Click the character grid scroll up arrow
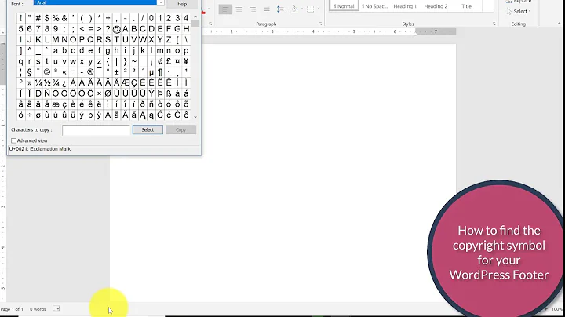The height and width of the screenshot is (317, 565). tap(195, 16)
